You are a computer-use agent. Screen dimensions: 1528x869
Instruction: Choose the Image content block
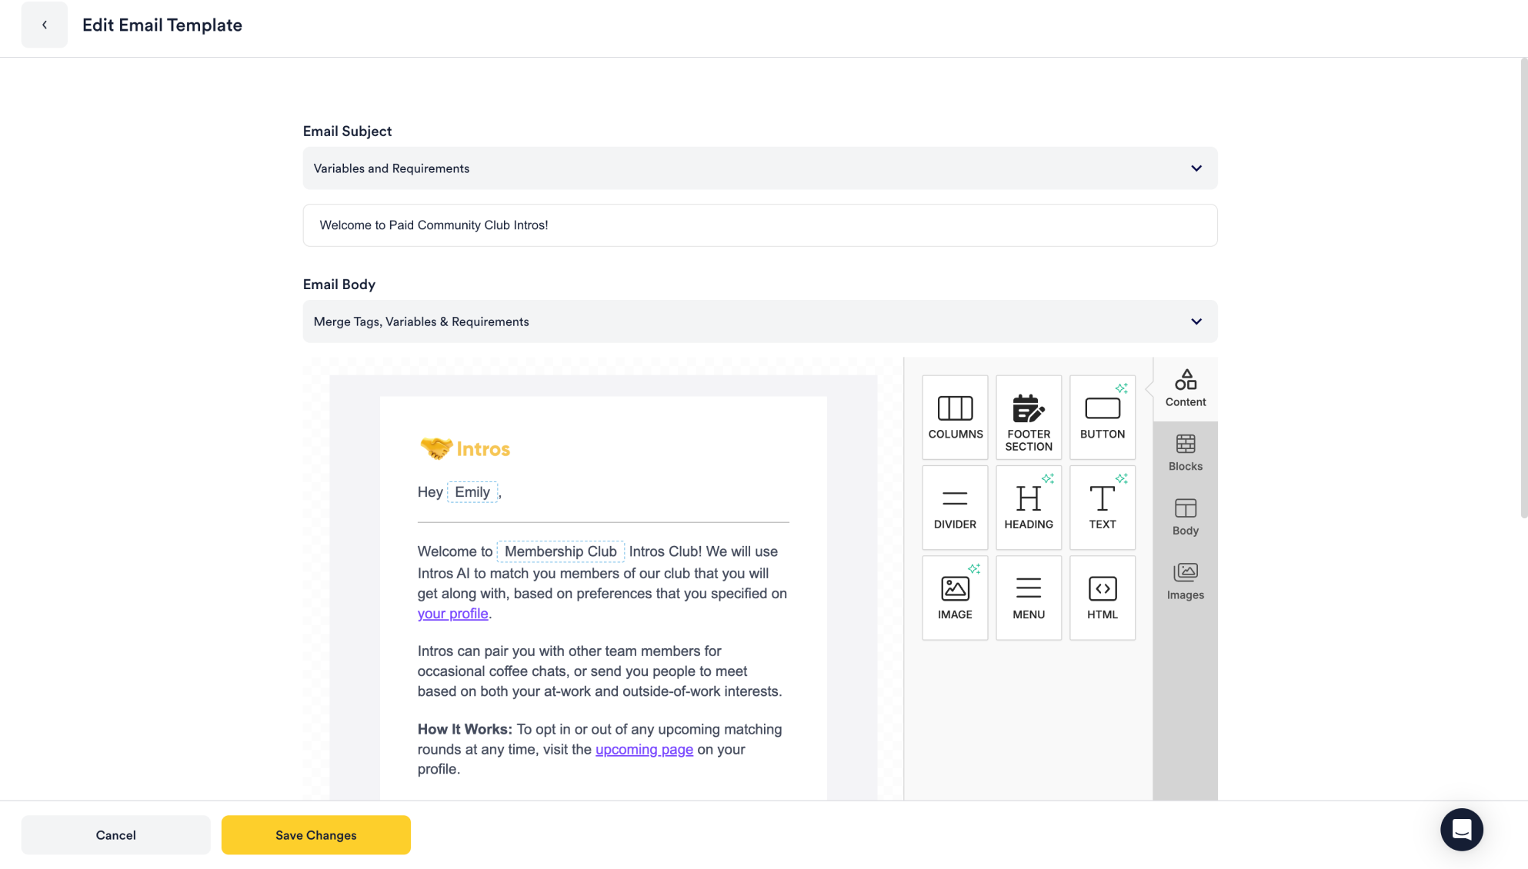(955, 598)
